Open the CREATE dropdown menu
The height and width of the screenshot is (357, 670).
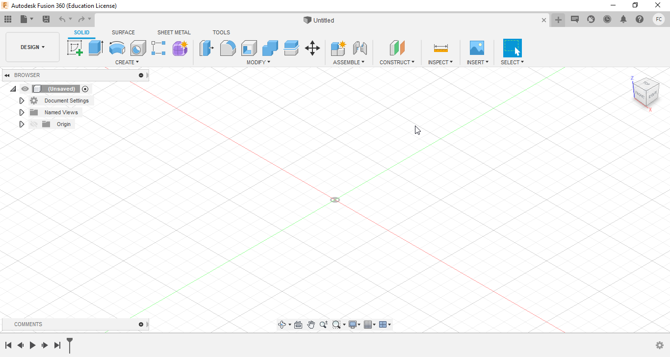pos(127,62)
